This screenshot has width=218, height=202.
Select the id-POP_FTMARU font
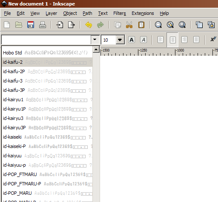point(47,174)
